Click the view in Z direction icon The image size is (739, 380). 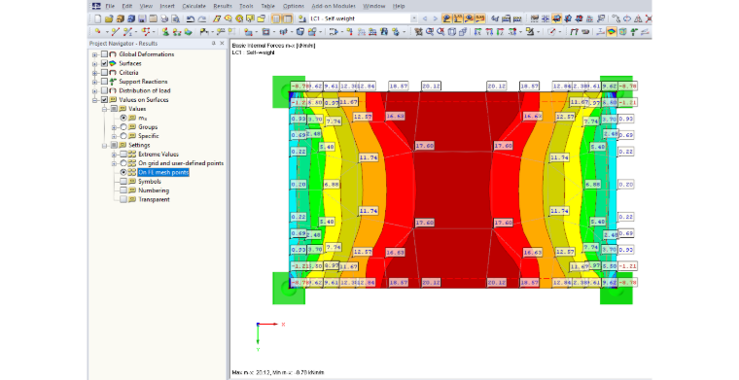[501, 31]
